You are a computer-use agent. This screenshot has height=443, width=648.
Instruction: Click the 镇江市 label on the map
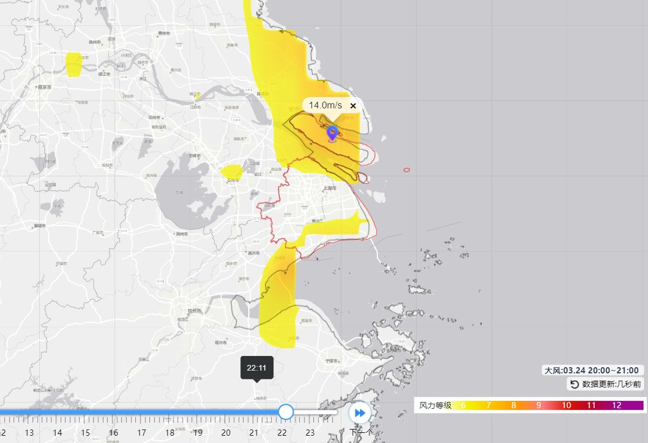click(x=104, y=74)
